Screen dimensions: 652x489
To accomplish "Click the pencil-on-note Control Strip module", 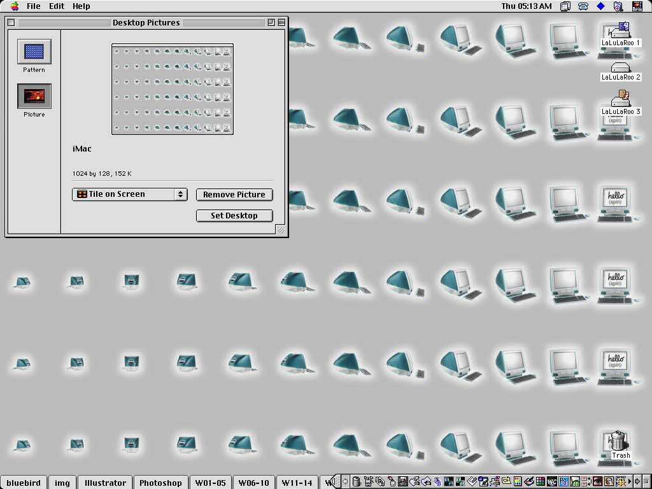I will point(483,481).
